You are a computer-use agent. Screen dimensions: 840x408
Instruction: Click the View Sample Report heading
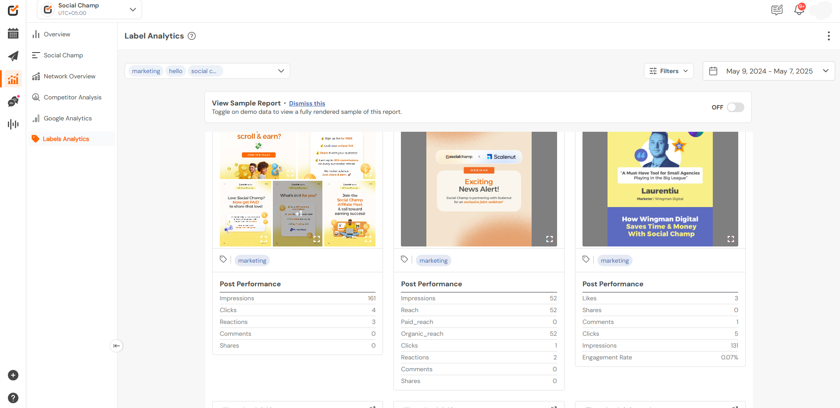coord(246,103)
